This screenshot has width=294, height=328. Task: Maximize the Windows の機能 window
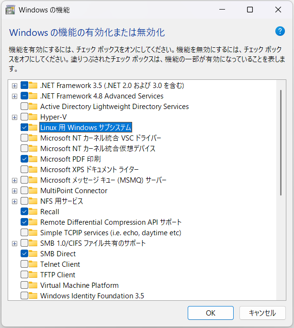pyautogui.click(x=250, y=10)
